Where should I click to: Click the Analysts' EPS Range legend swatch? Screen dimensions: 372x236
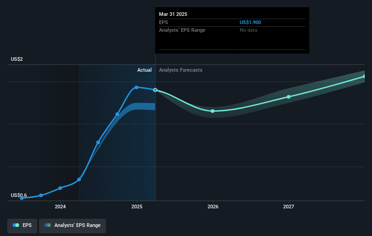tap(48, 225)
